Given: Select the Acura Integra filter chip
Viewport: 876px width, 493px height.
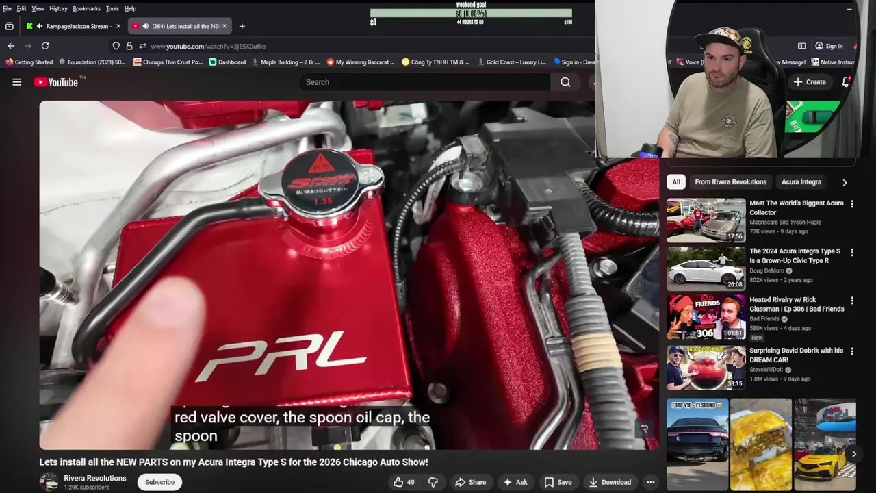Looking at the screenshot, I should click(x=801, y=182).
